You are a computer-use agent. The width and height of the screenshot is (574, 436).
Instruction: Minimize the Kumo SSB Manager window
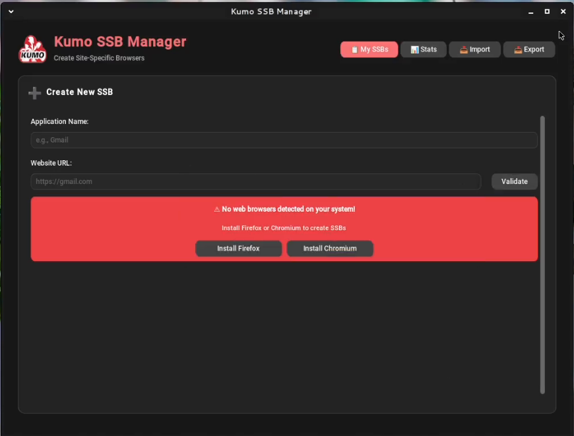pos(530,12)
